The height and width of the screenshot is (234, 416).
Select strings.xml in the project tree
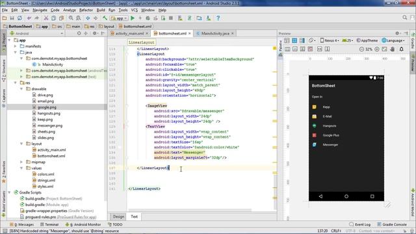click(x=46, y=181)
